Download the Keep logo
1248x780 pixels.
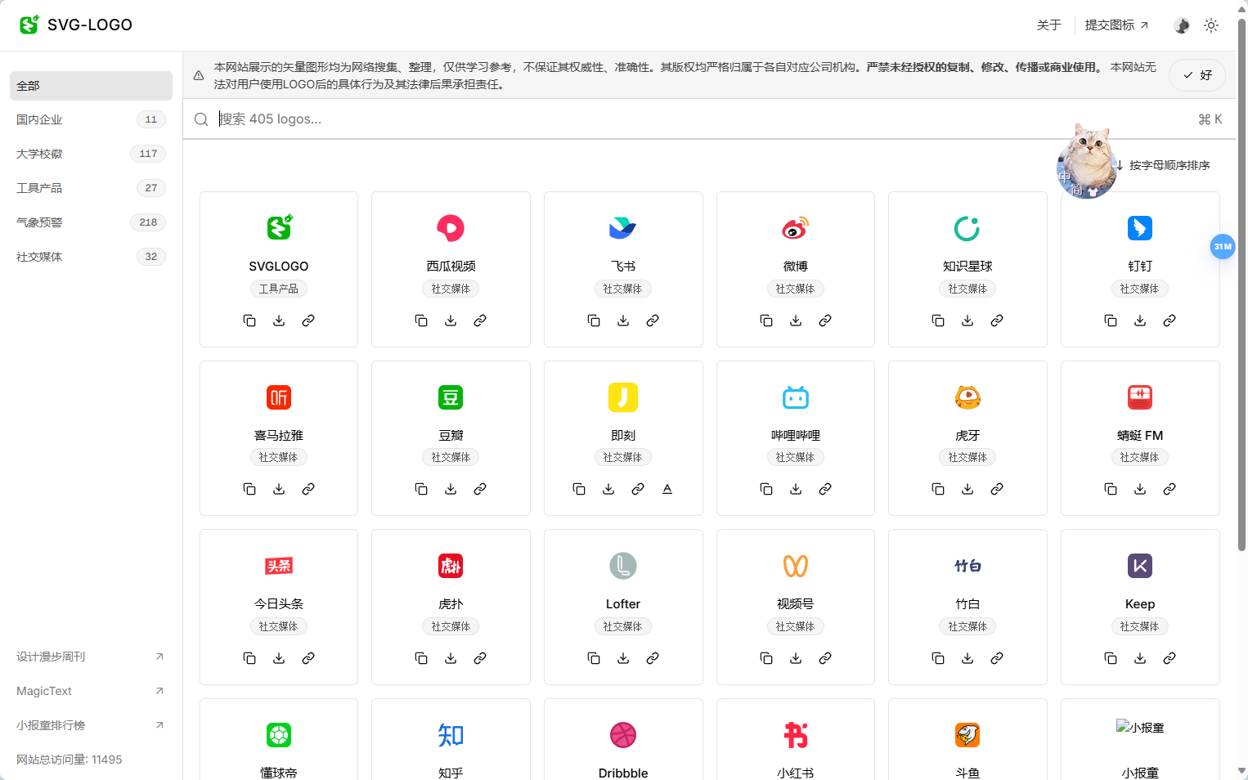[x=1140, y=658]
